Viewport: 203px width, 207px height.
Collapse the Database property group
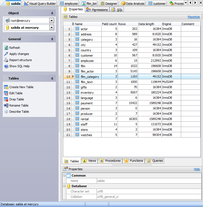[x=64, y=186]
